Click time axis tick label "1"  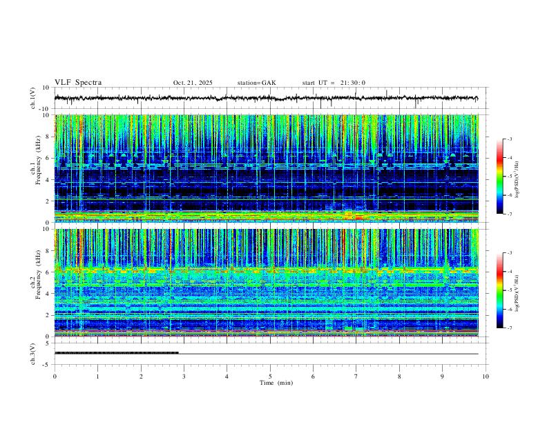coord(97,376)
